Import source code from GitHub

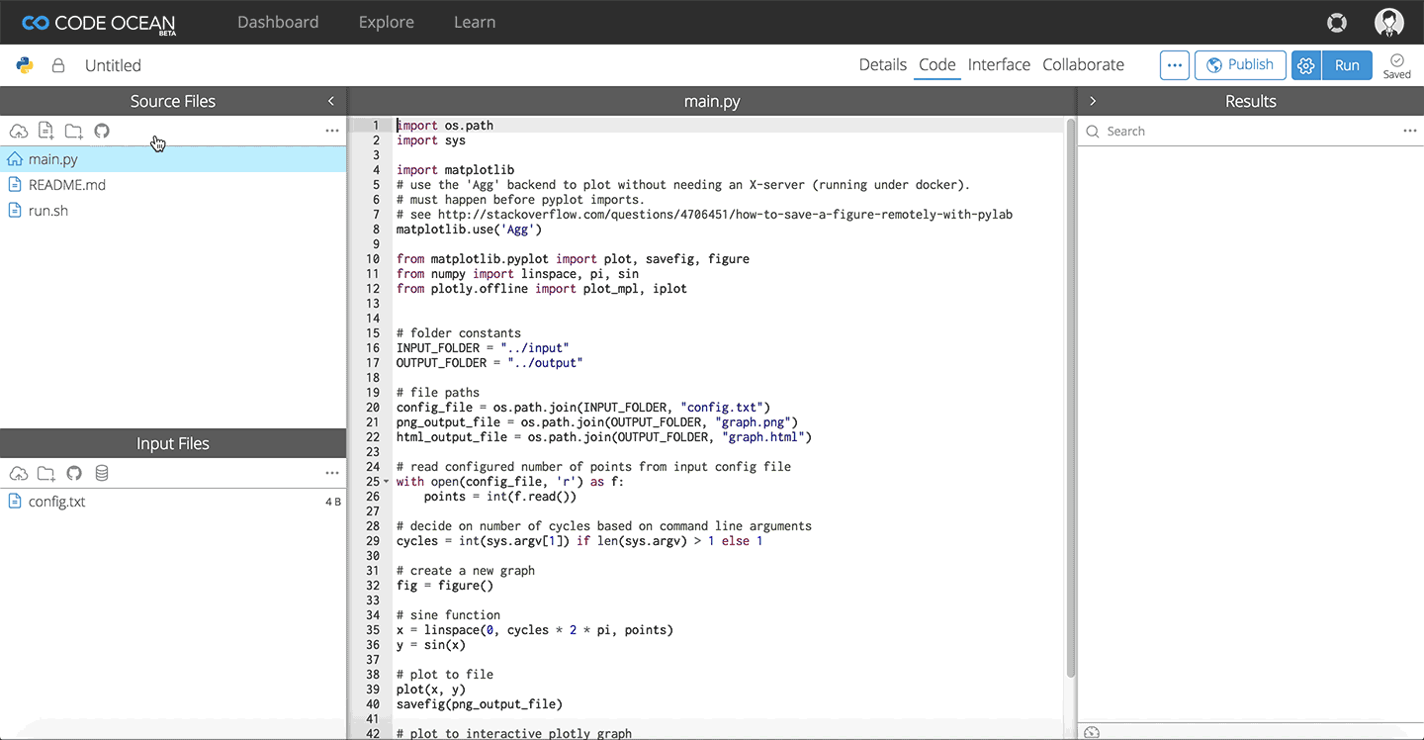[101, 131]
